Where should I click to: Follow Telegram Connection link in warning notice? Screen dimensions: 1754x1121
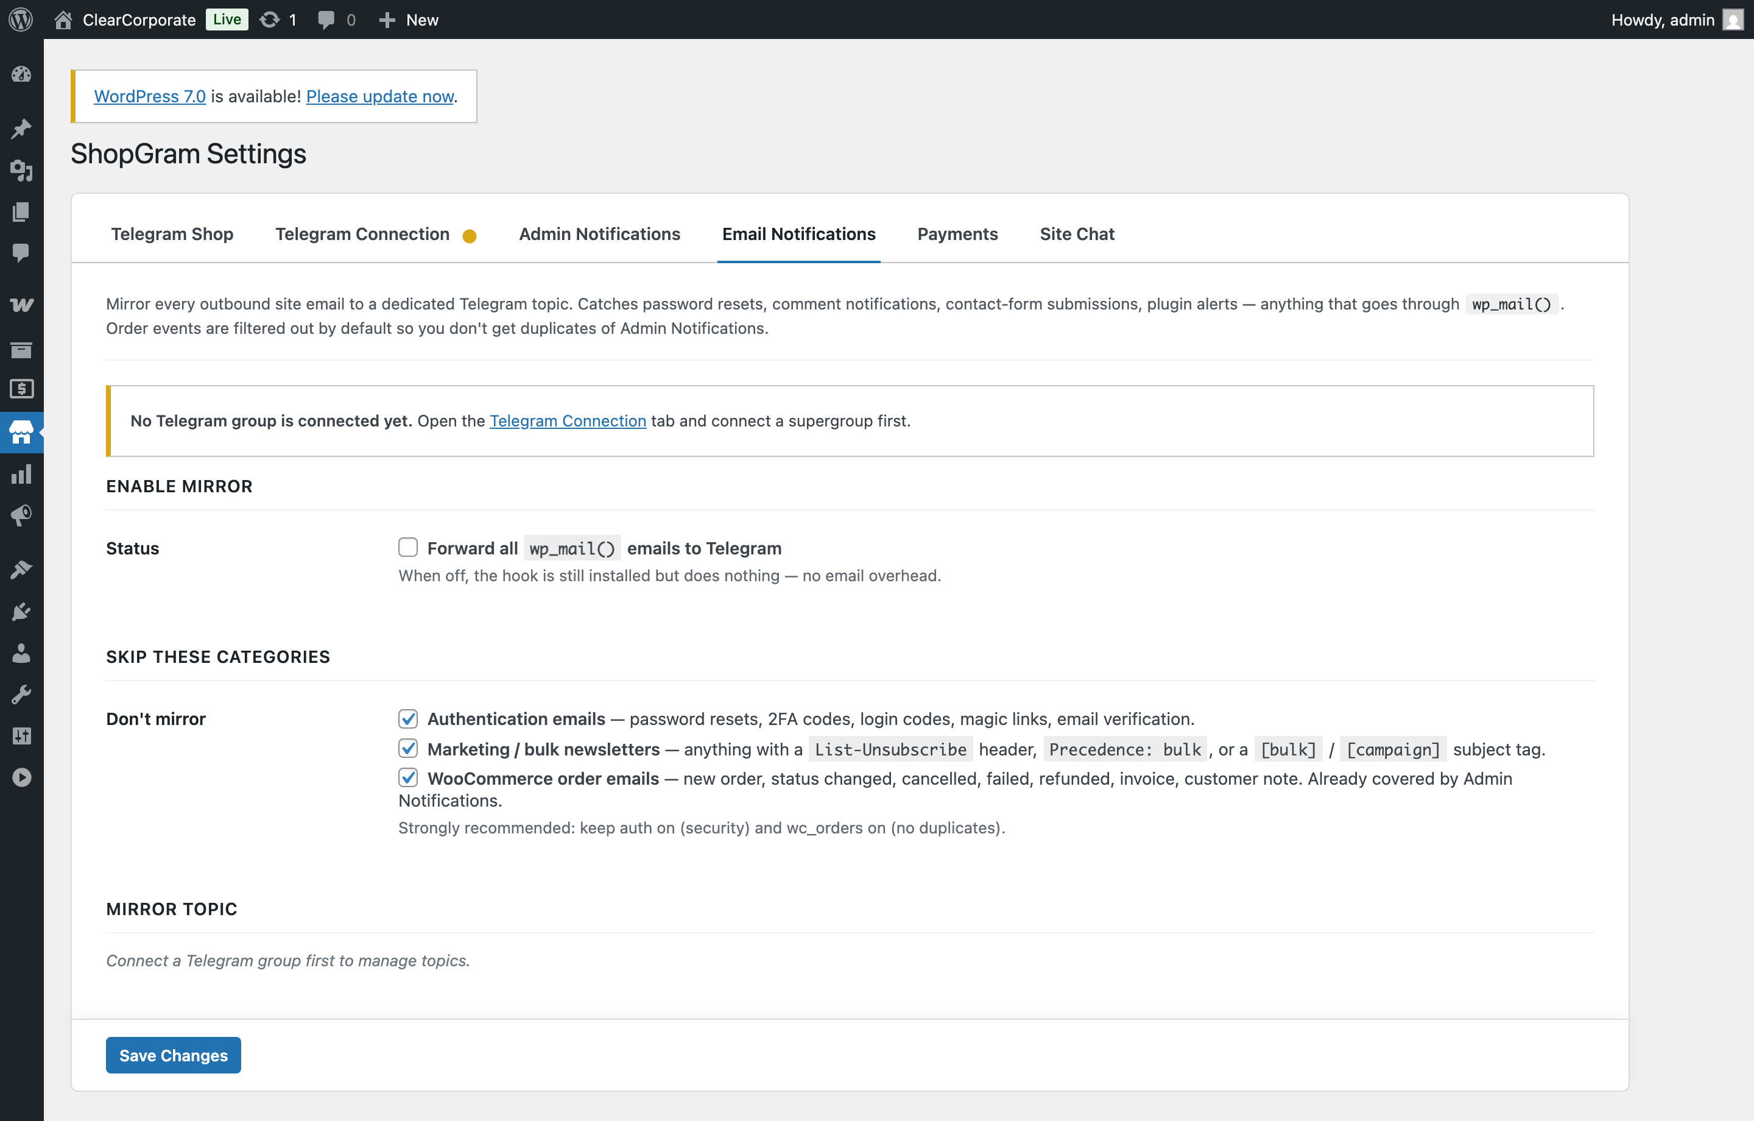pos(568,420)
